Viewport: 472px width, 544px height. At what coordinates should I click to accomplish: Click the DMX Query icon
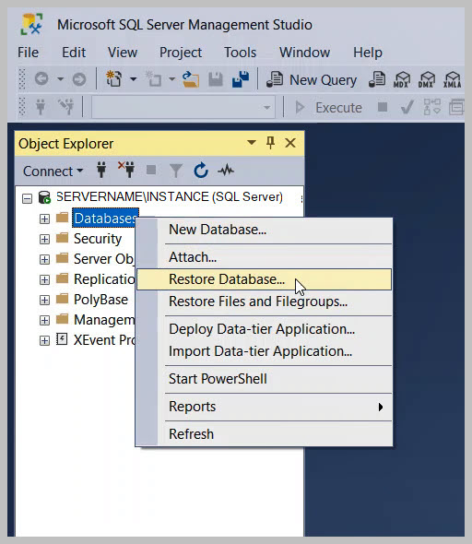[427, 80]
